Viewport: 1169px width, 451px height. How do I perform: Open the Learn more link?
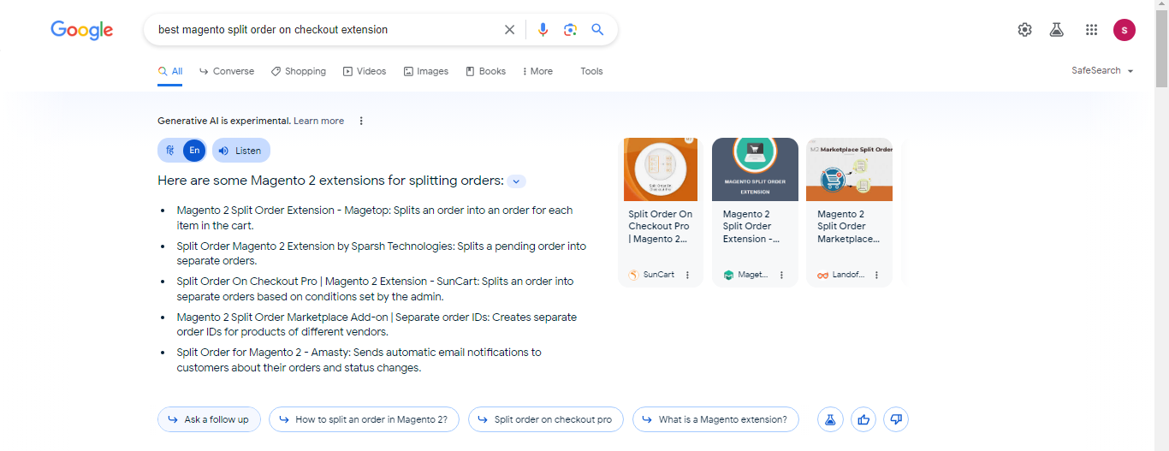click(x=318, y=122)
